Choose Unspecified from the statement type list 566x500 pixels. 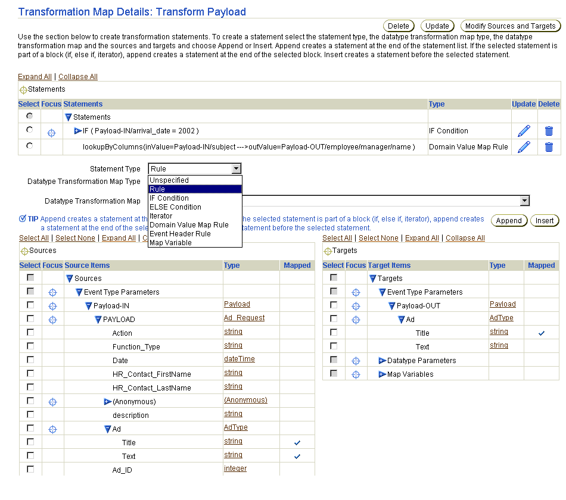coord(195,180)
